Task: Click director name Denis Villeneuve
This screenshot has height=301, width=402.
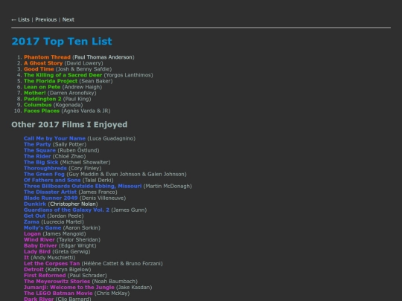Action: click(x=103, y=198)
